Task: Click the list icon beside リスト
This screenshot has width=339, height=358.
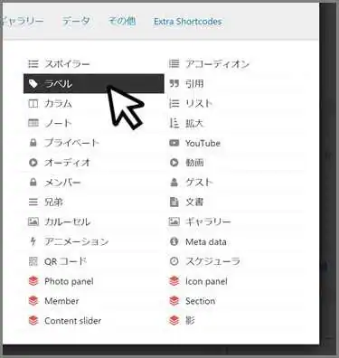Action: click(174, 104)
